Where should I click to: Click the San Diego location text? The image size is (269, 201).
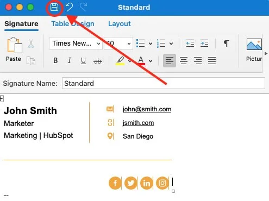point(138,136)
